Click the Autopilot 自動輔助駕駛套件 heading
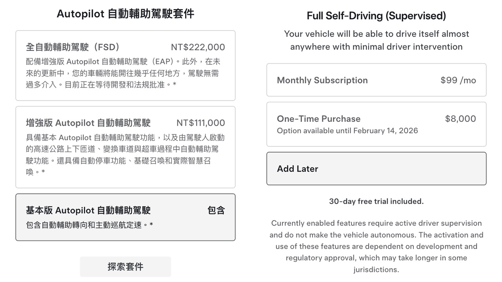Image resolution: width=502 pixels, height=282 pixels. click(x=125, y=13)
